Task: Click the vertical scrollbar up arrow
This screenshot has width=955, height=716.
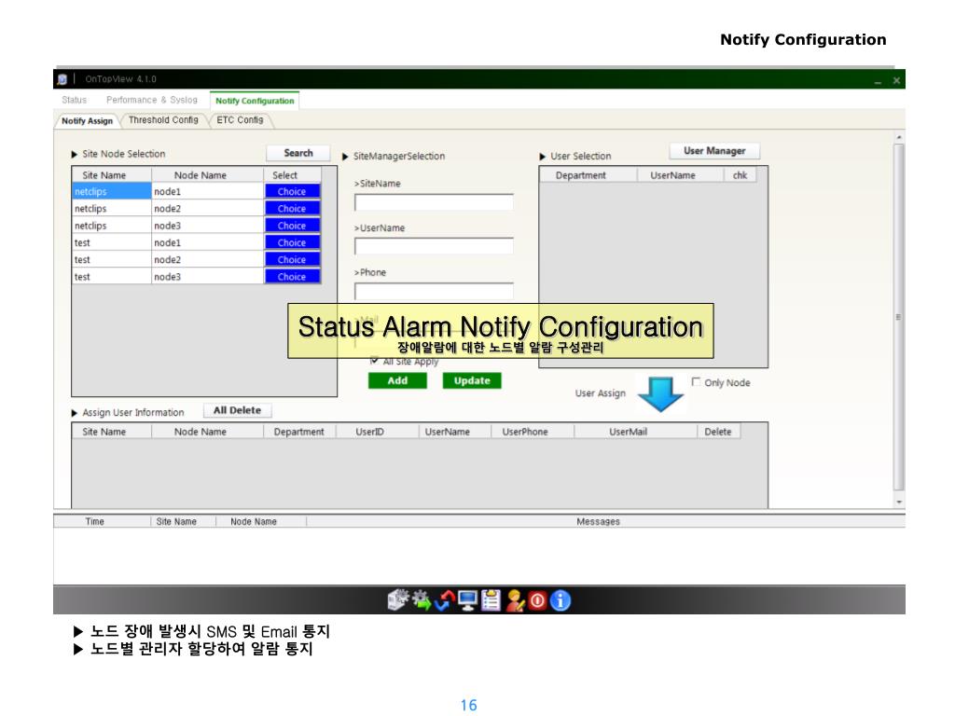Action: [899, 138]
